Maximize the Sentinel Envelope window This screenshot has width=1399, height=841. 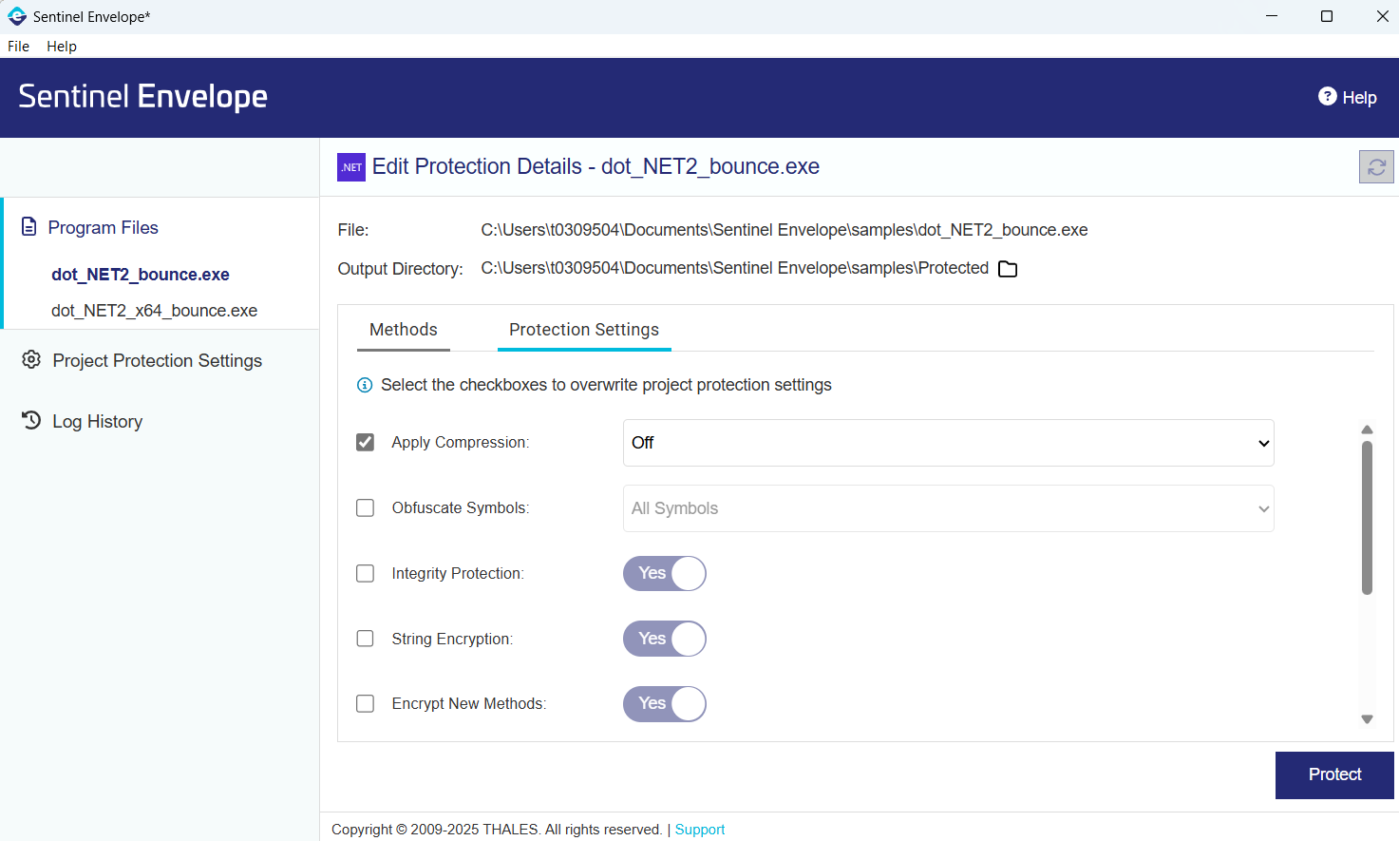[x=1327, y=16]
